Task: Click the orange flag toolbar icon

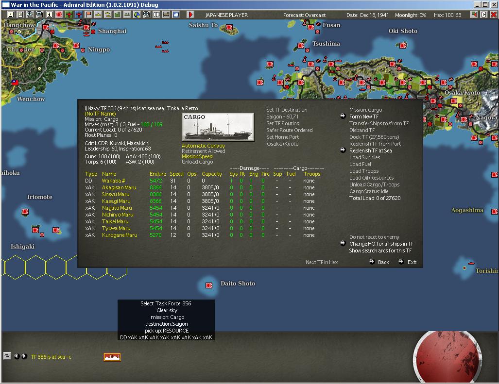Action: click(88, 15)
